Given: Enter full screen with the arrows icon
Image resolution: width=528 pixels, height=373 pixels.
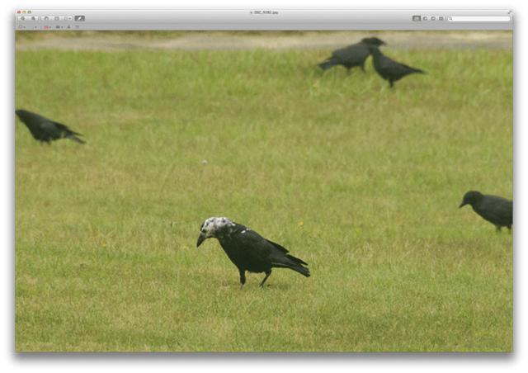Looking at the screenshot, I should [510, 12].
